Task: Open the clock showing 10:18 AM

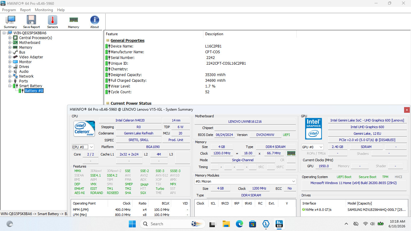Action: (397, 224)
